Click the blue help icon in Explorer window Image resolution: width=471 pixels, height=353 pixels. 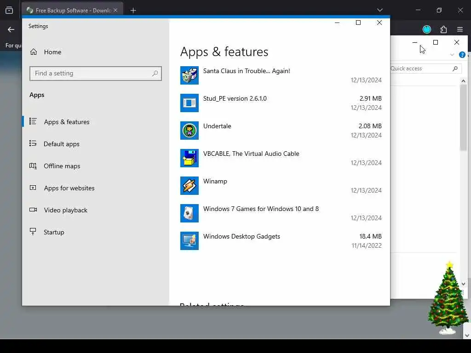click(462, 55)
